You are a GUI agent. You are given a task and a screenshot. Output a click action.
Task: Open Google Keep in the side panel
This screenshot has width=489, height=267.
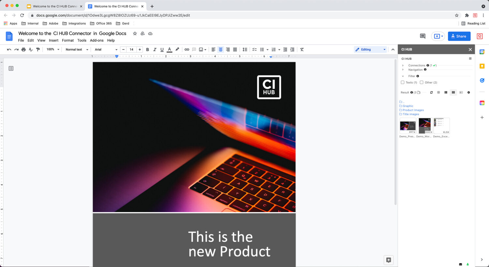click(482, 66)
